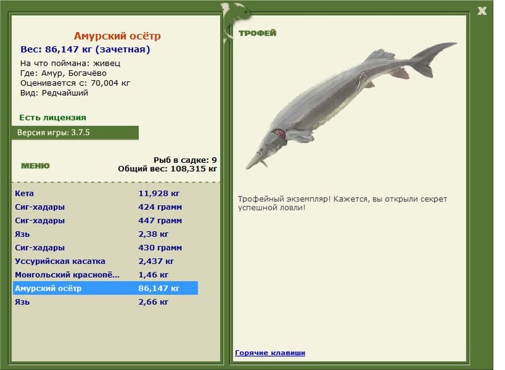Click the Рыб в садке: 9 text
Viewport: 505px width, 370px height.
(x=185, y=160)
